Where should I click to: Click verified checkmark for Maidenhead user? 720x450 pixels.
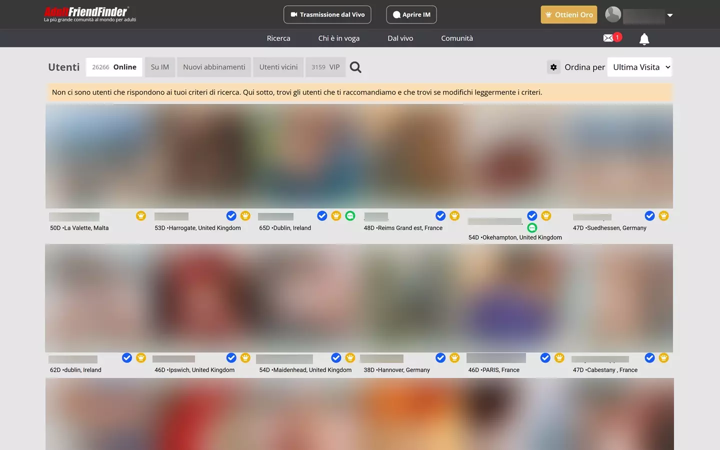point(336,357)
